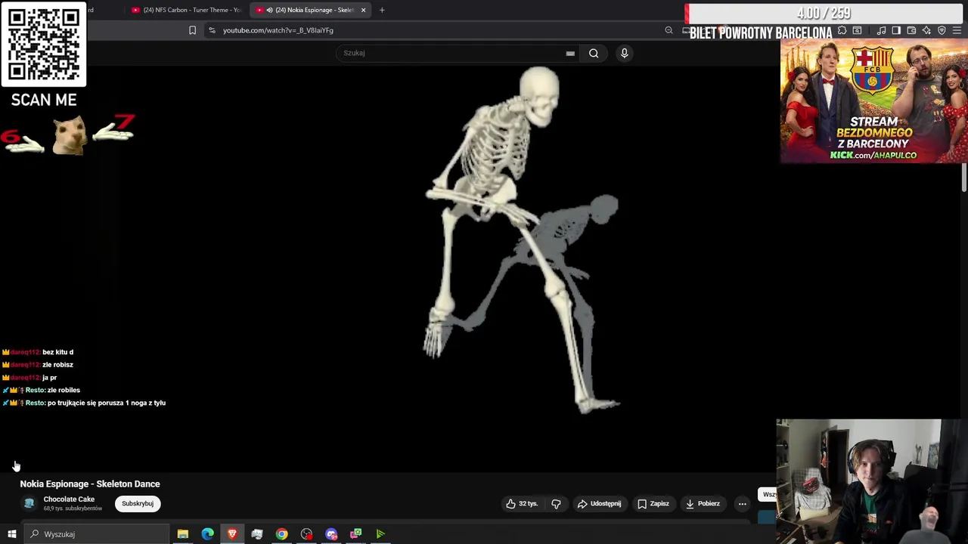
Task: Dislike the video with the thumbs-down icon
Action: pos(556,503)
